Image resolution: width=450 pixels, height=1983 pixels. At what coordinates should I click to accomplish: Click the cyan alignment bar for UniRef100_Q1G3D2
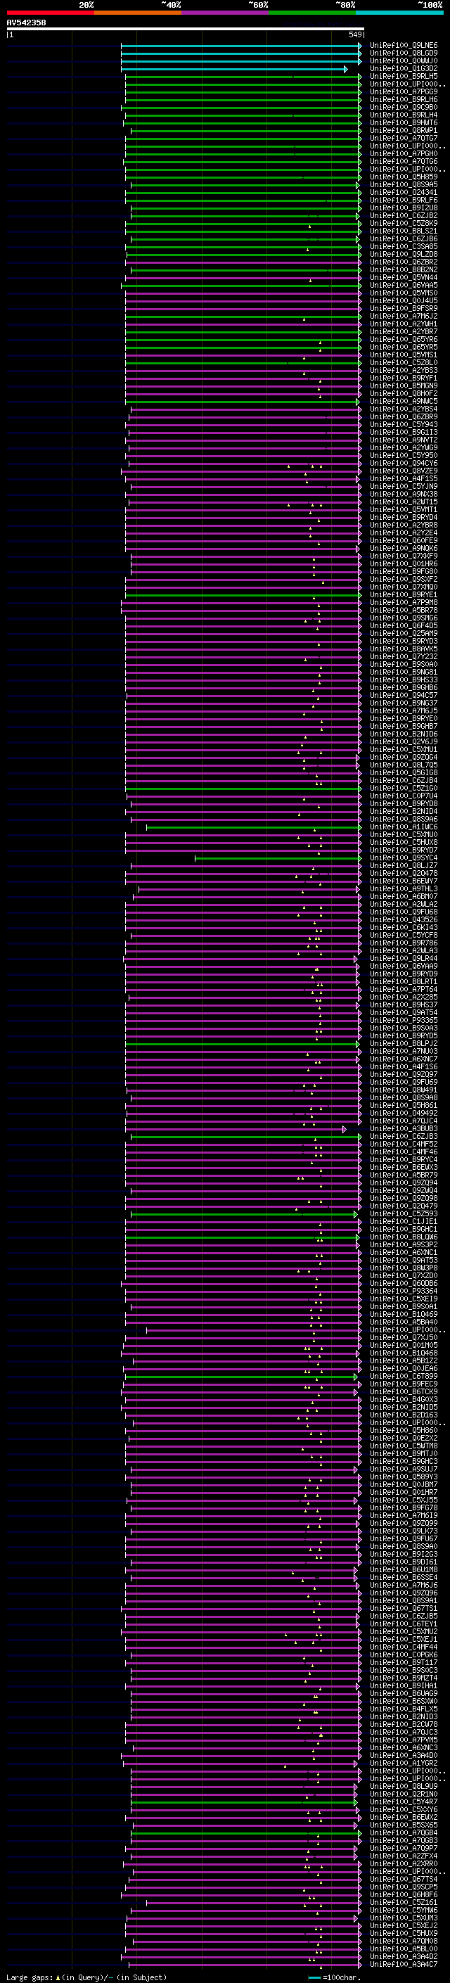[x=234, y=69]
